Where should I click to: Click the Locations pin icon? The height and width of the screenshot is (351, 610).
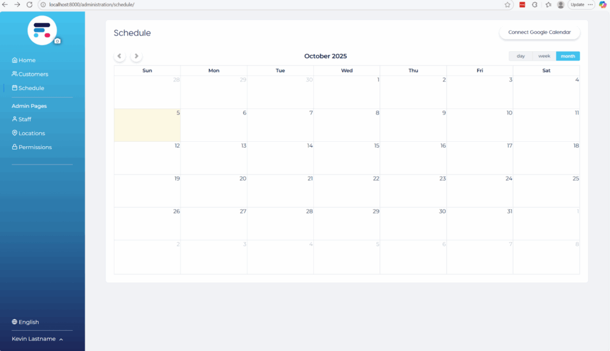click(15, 133)
